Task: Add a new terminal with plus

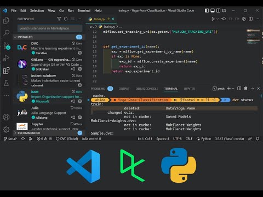Action: (x=228, y=89)
